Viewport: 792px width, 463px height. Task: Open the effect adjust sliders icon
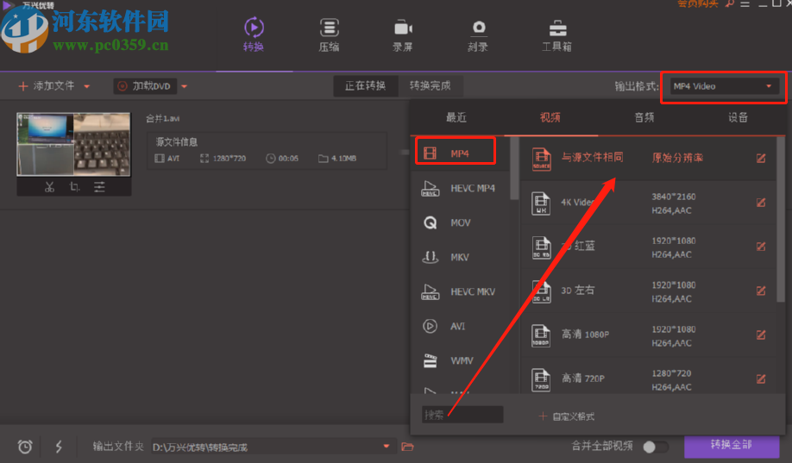99,187
